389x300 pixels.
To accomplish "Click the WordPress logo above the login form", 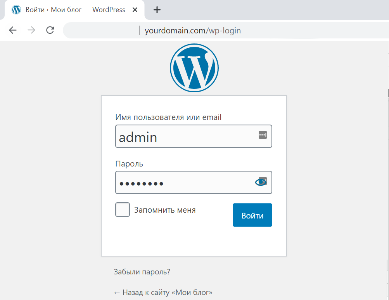I will tap(194, 68).
